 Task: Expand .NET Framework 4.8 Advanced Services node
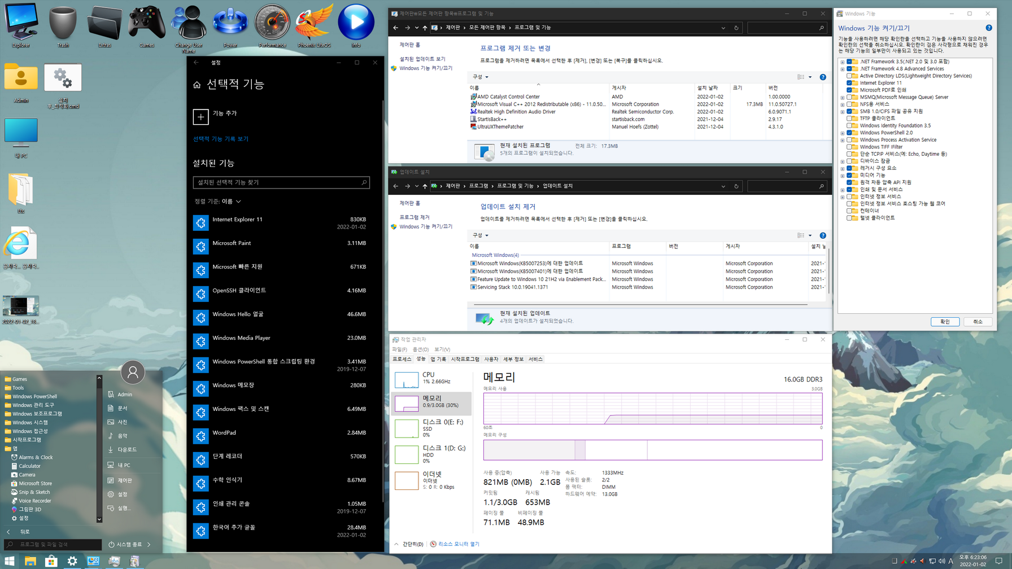tap(843, 69)
